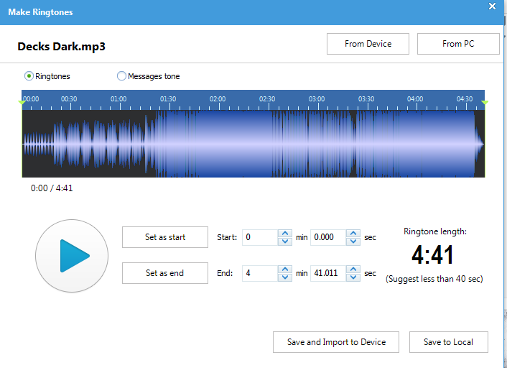
Task: Click the From Device button
Action: click(368, 44)
